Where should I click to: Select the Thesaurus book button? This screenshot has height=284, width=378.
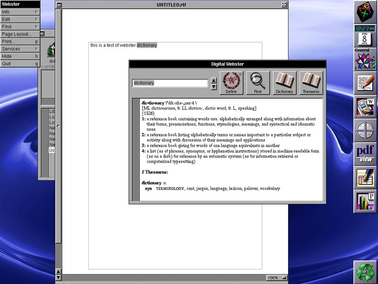[311, 83]
